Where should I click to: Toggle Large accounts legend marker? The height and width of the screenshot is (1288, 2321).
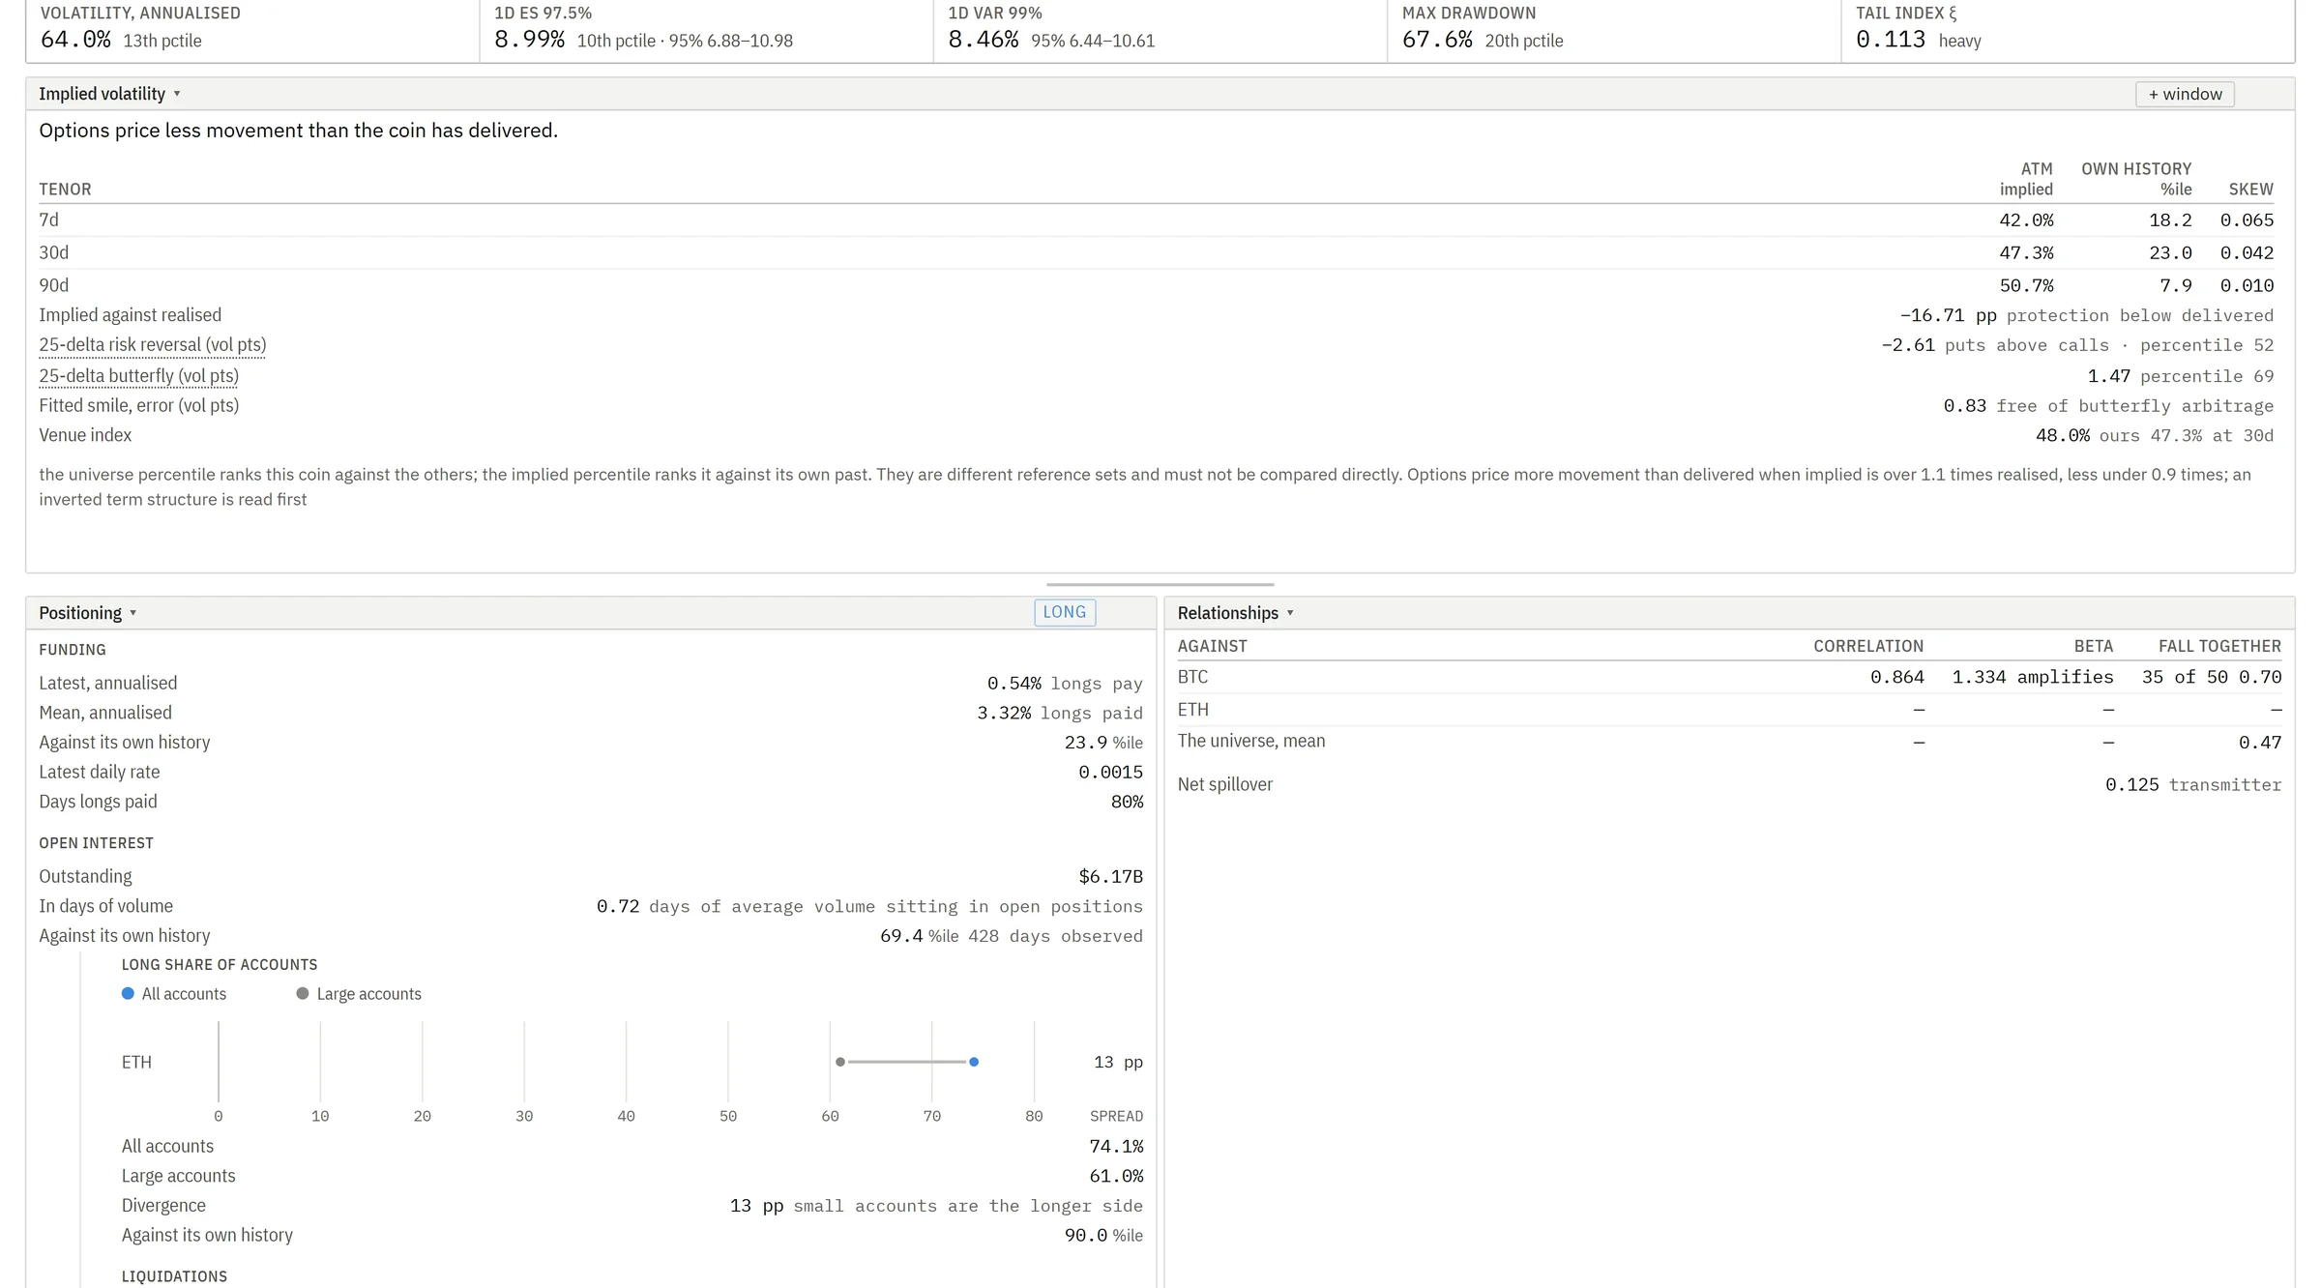tap(303, 993)
